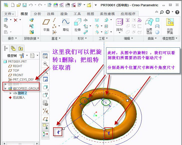Expand 工程 group dropdown
This screenshot has height=145, width=182.
(103, 38)
